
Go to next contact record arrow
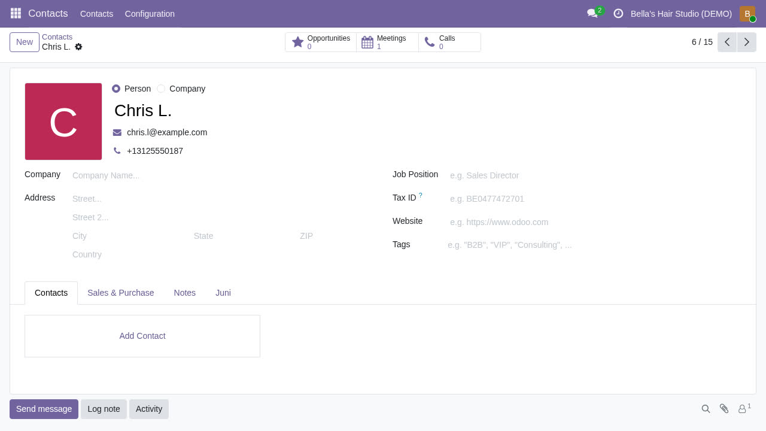(747, 42)
